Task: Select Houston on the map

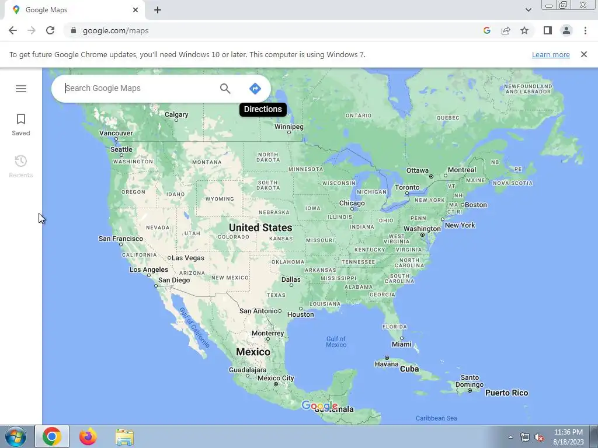Action: (x=301, y=314)
